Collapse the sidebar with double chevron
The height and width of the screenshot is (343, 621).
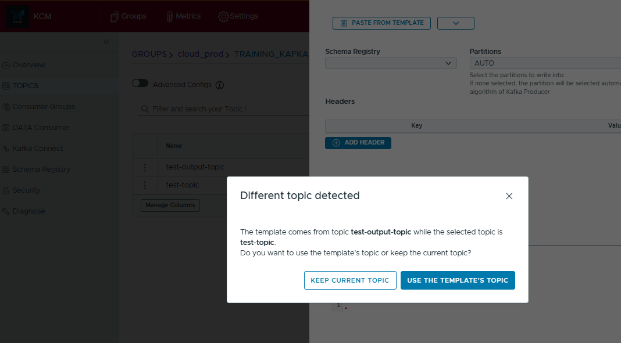pos(106,42)
